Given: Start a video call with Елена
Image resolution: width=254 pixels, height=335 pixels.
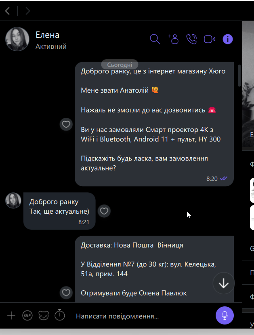Looking at the screenshot, I should (210, 40).
